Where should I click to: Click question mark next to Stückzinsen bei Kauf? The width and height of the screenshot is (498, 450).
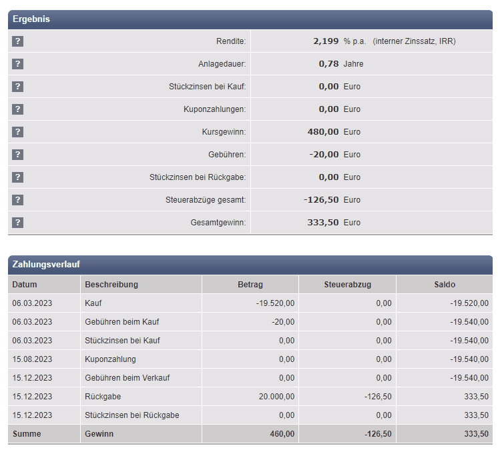pyautogui.click(x=18, y=87)
